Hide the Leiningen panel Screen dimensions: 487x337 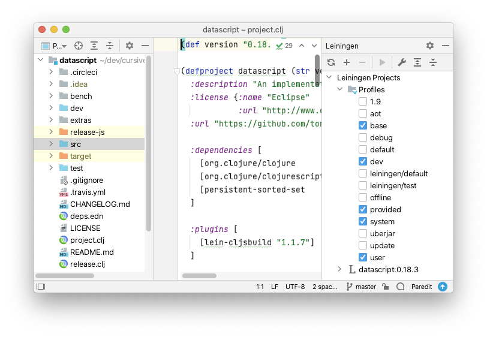(x=446, y=46)
